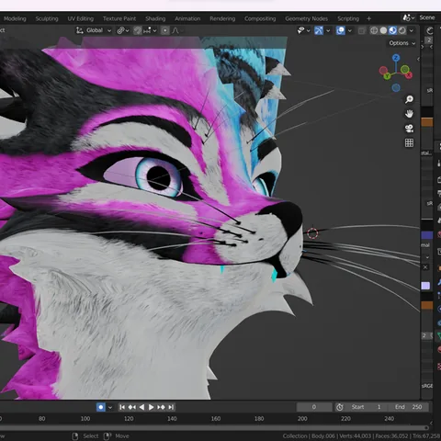Expand the overlays settings dropdown arrow
This screenshot has width=441, height=441.
tap(350, 30)
